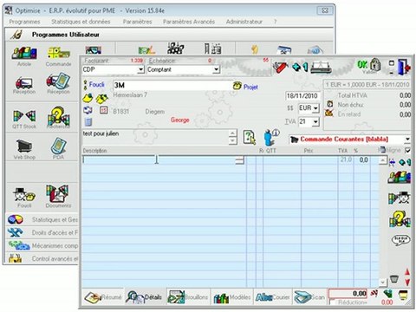This screenshot has height=312, width=416.
Task: Click the speech bubble icon in side toolbar
Action: pos(400,240)
